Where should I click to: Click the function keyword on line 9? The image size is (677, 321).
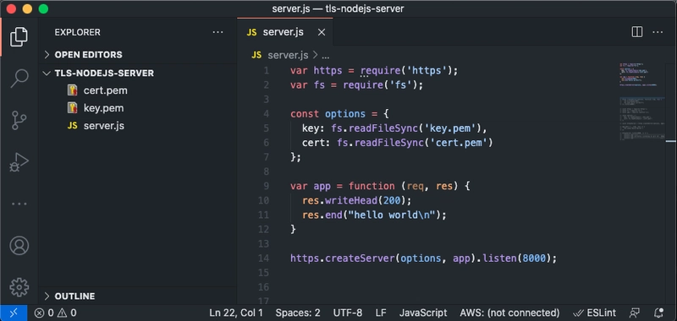click(372, 186)
